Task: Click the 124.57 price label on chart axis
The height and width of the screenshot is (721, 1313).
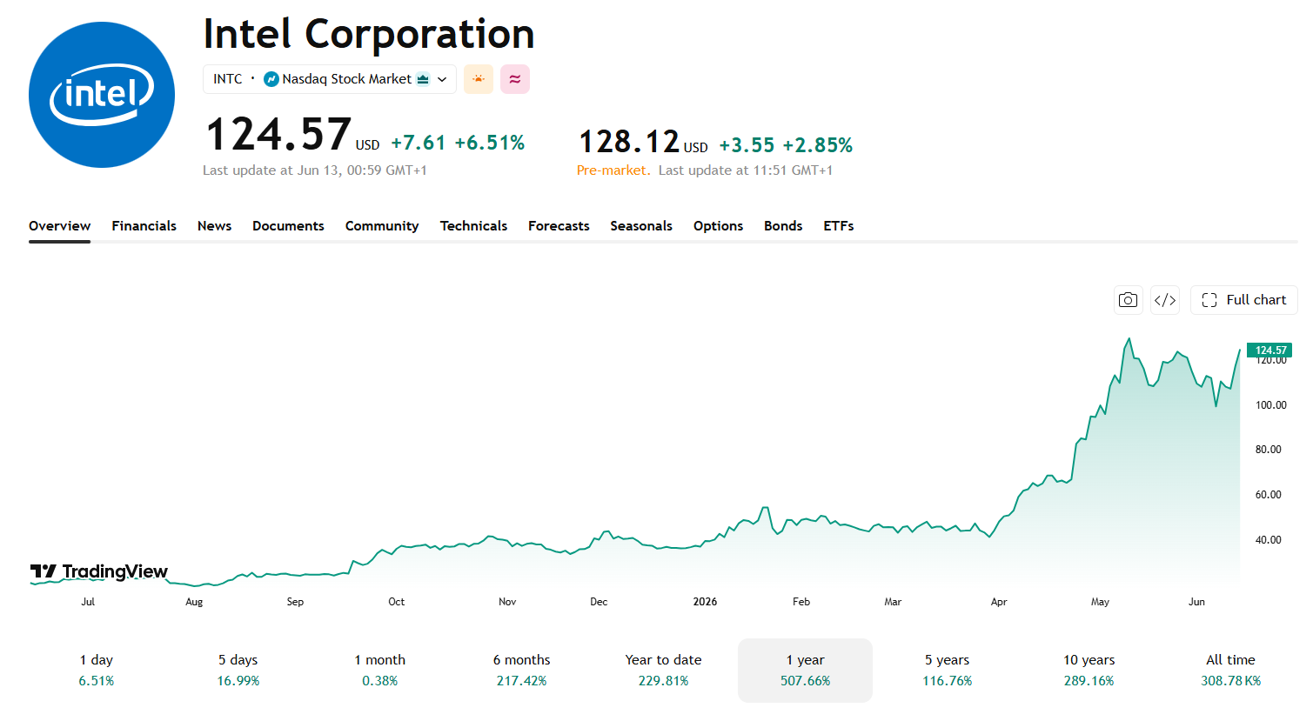Action: pos(1269,350)
